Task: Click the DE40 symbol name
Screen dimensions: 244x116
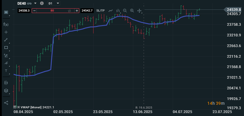Action: coord(22,3)
